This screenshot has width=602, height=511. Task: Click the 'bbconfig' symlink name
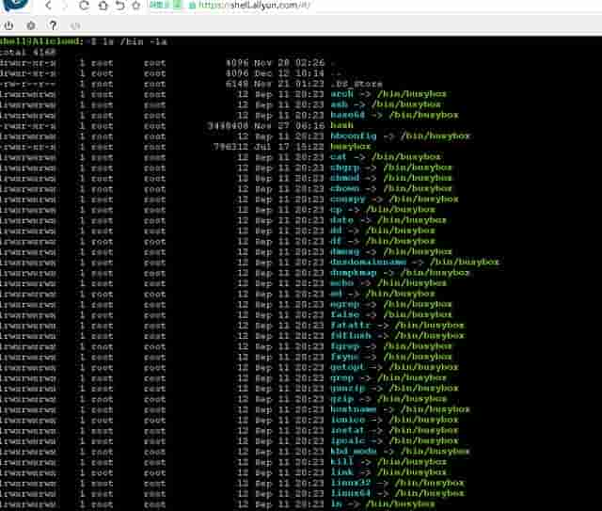pos(354,136)
